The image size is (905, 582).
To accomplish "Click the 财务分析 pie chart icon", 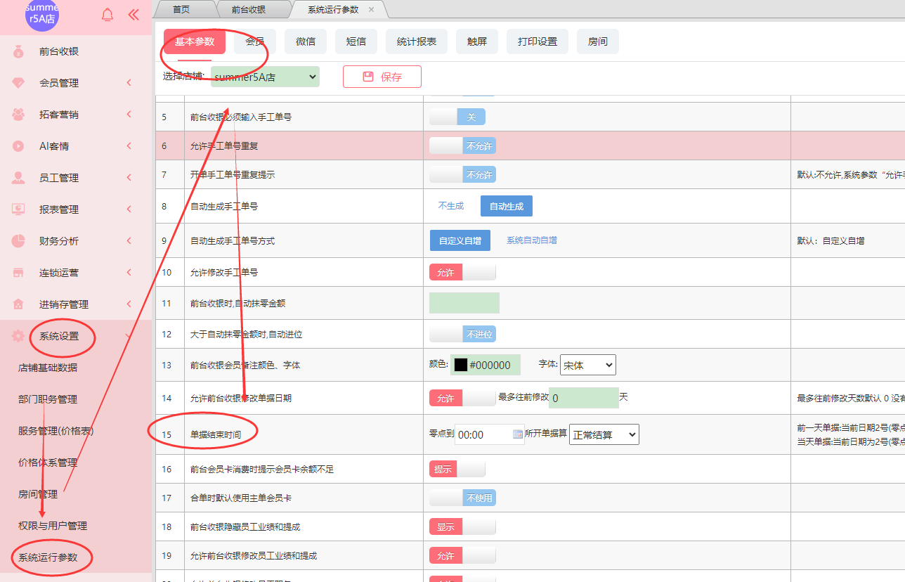I will pos(18,241).
